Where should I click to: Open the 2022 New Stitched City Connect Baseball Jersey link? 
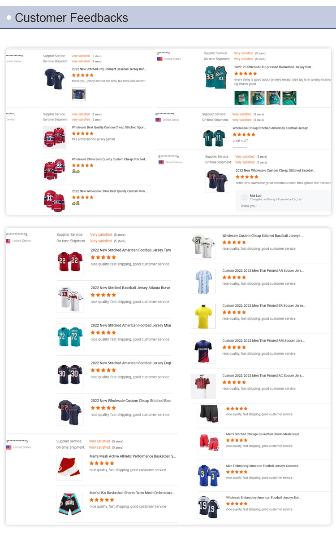(x=109, y=69)
